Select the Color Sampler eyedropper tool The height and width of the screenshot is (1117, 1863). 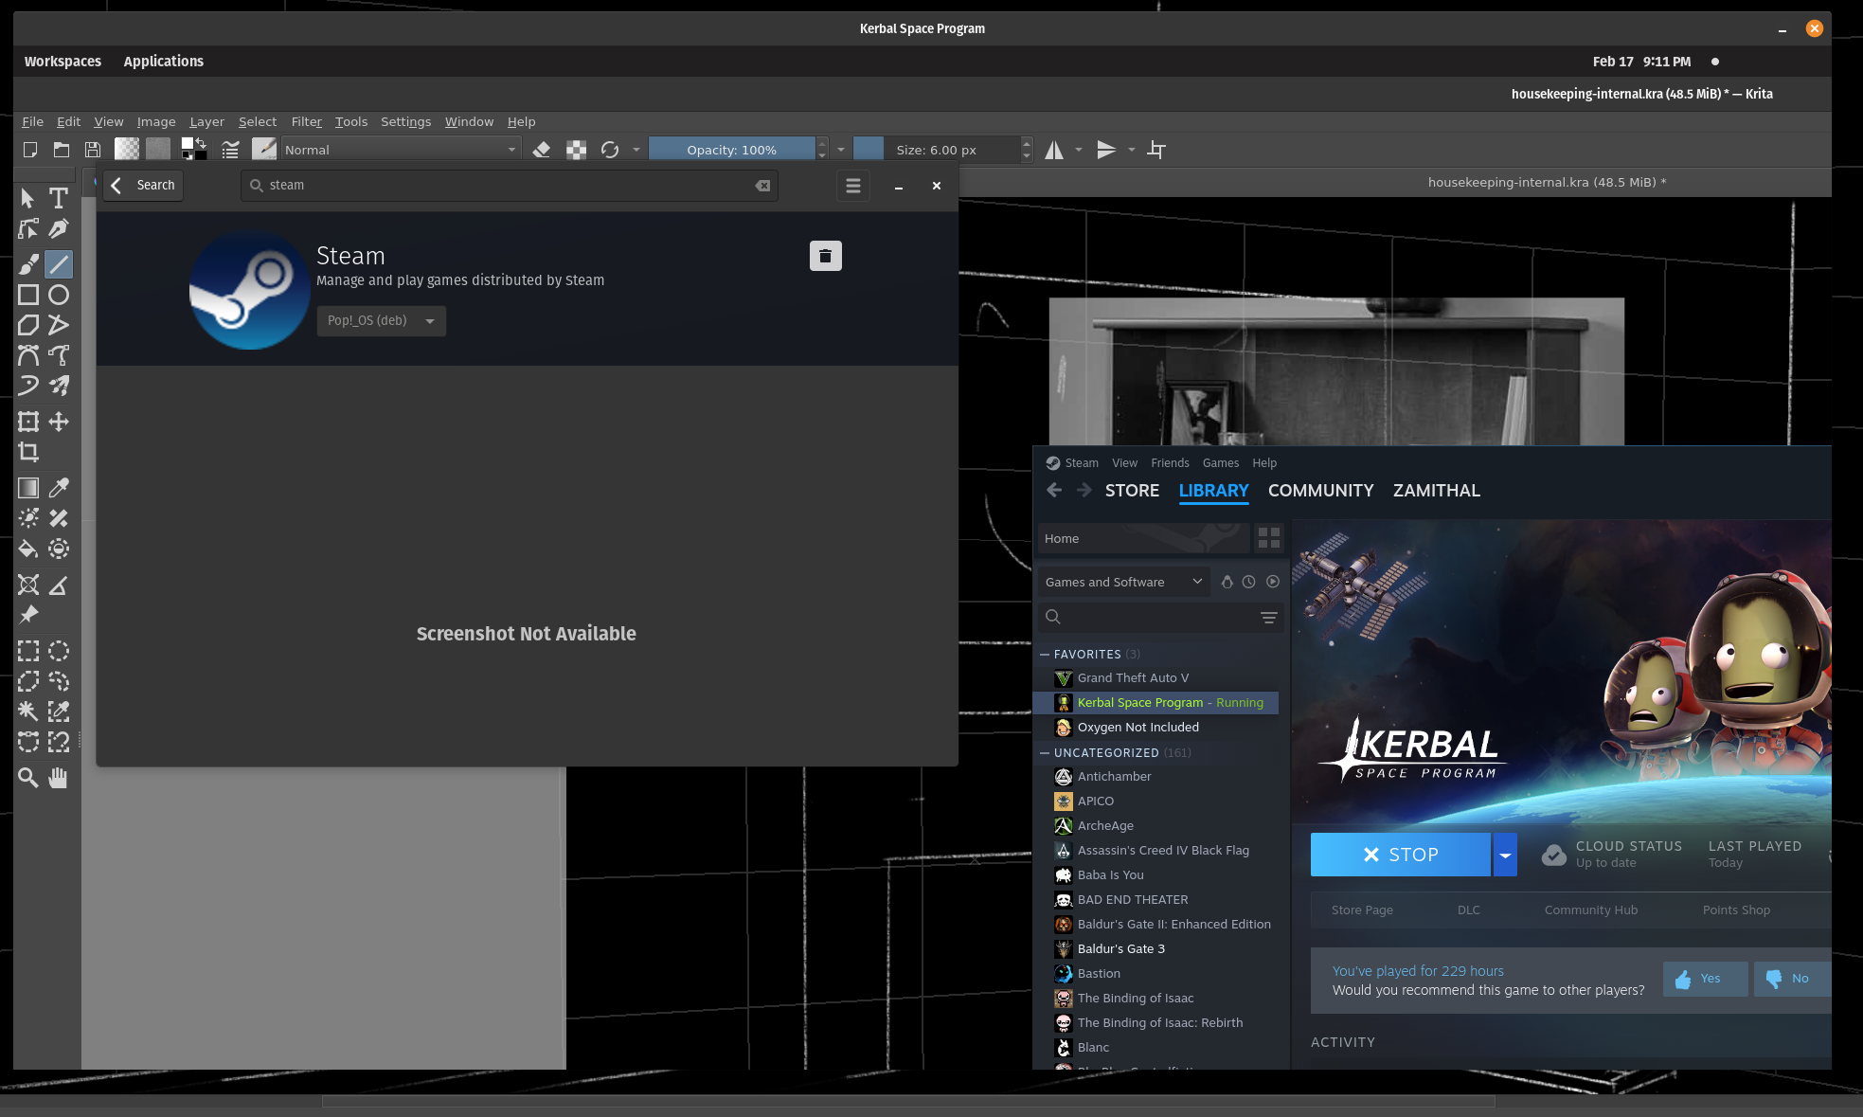[59, 488]
